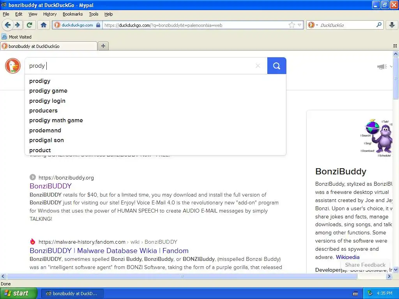Open the search engine selector in browser search box
The height and width of the screenshot is (299, 399).
pos(313,25)
